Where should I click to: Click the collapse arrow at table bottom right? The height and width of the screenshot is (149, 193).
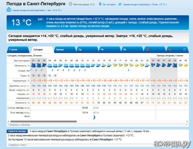pos(186,125)
